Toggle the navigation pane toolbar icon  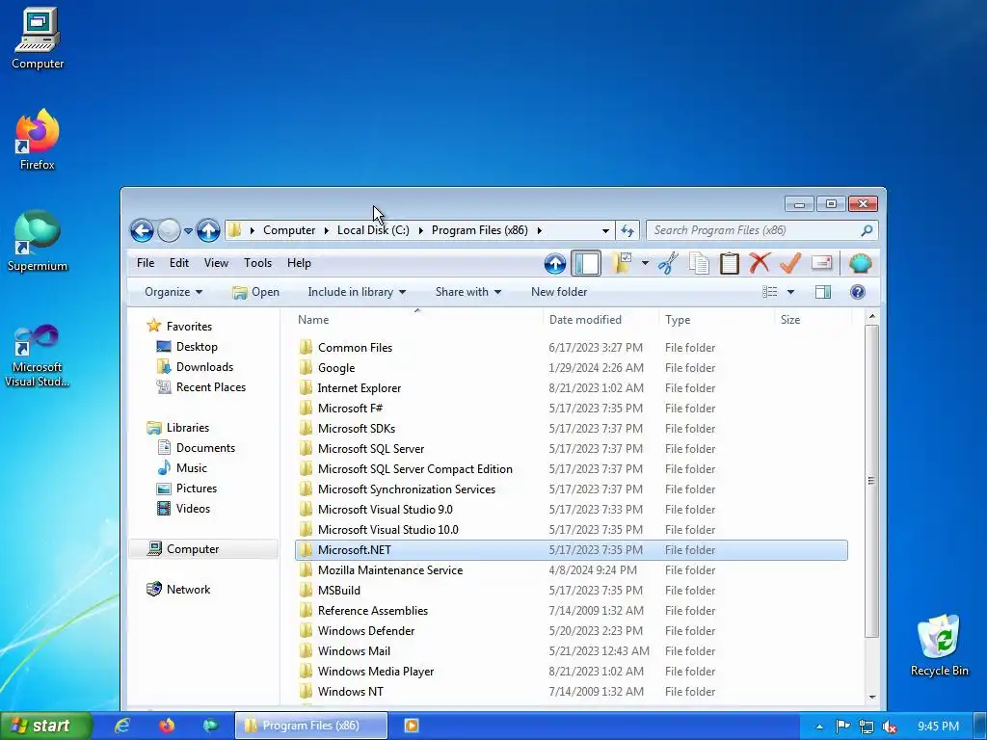click(x=586, y=264)
